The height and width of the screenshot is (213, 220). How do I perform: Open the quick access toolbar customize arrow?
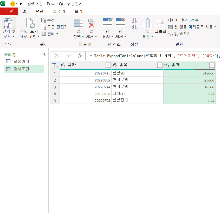coord(21,4)
